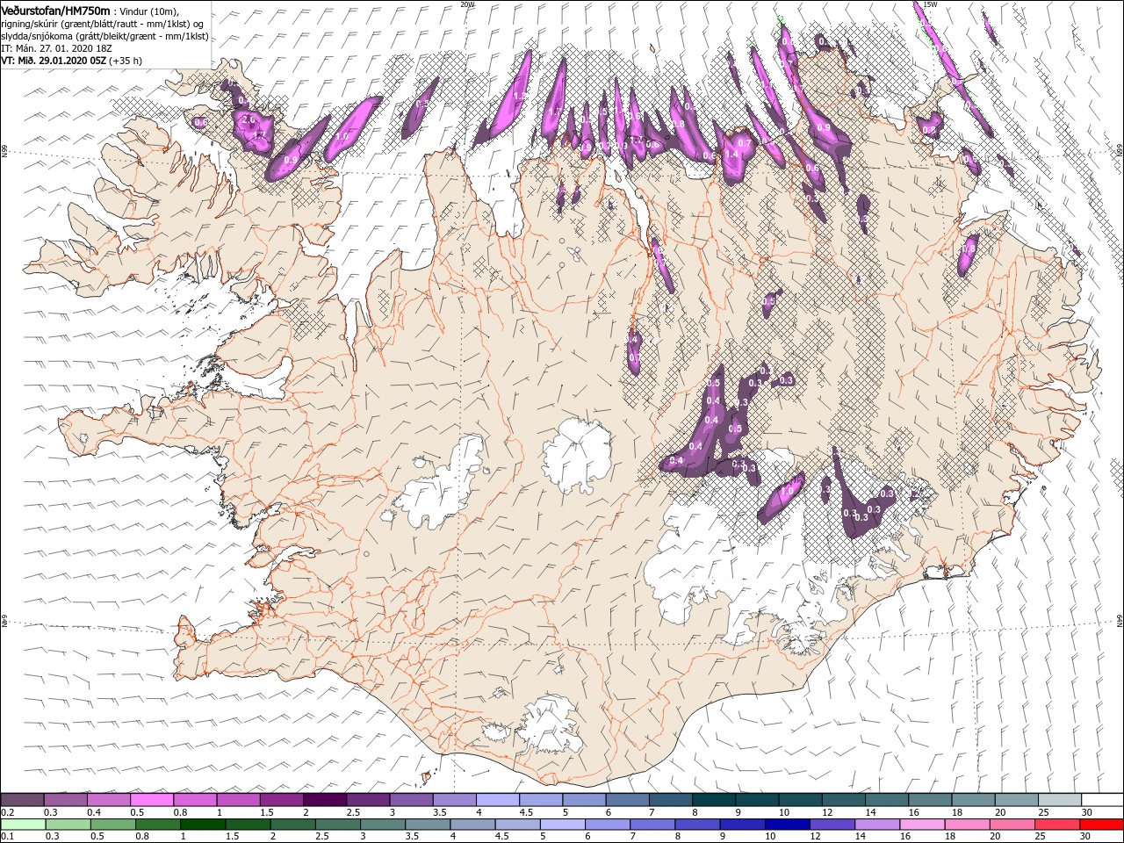Select the violet 14 swatch in bottom legend row
Screen dimensions: 1124x843
point(876,825)
